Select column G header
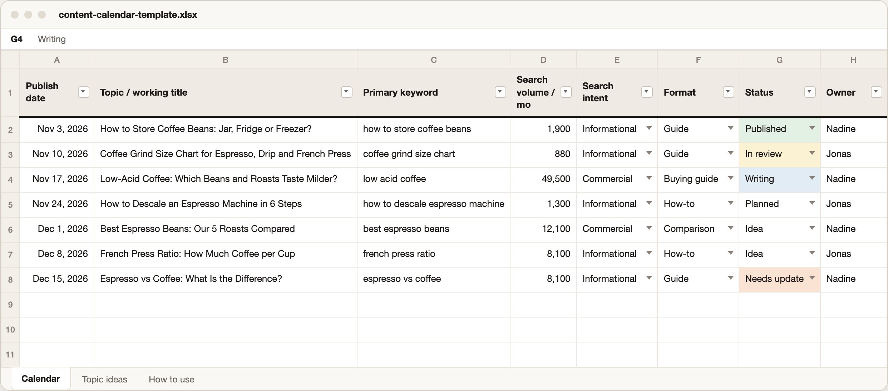The width and height of the screenshot is (888, 391). [x=780, y=60]
